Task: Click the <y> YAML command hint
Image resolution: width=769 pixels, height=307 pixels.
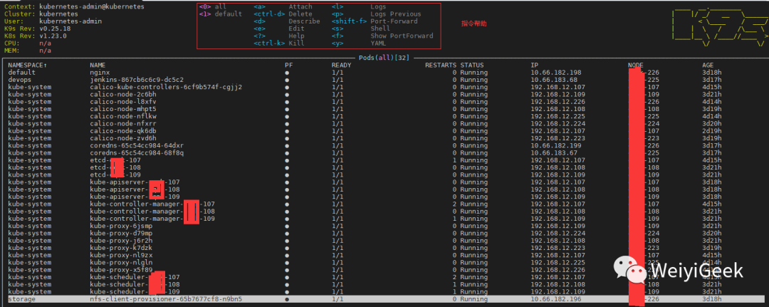Action: pyautogui.click(x=359, y=43)
